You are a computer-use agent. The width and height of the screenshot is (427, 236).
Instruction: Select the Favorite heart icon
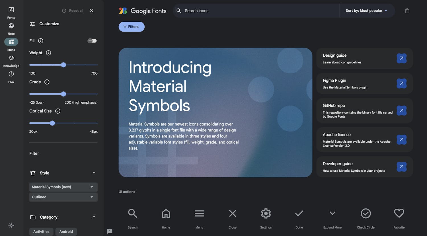399,214
